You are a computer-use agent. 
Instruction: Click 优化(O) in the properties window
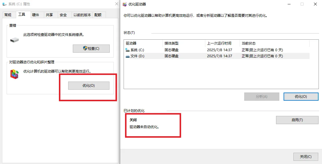click(89, 86)
